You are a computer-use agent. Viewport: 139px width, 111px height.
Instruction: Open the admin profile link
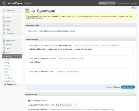point(126,3)
